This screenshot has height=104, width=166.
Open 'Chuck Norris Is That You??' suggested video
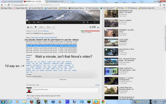pyautogui.click(x=111, y=52)
